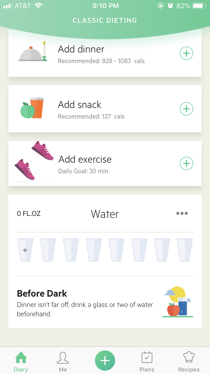Image resolution: width=210 pixels, height=374 pixels.
Task: Open the Classic Dieting header title
Action: [105, 20]
